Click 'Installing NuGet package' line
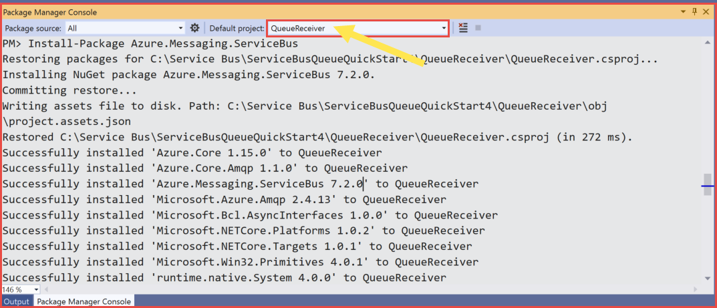This screenshot has height=308, width=717. coord(188,75)
